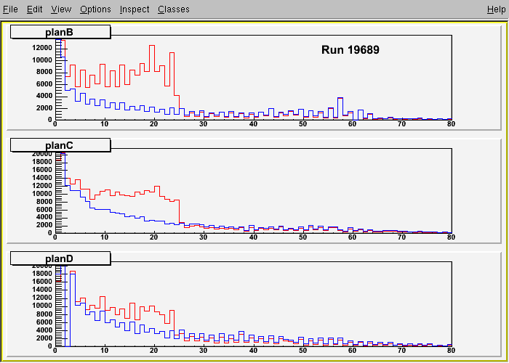This screenshot has width=509, height=363.
Task: Click the 30 x-axis label in planD
Action: (204, 351)
